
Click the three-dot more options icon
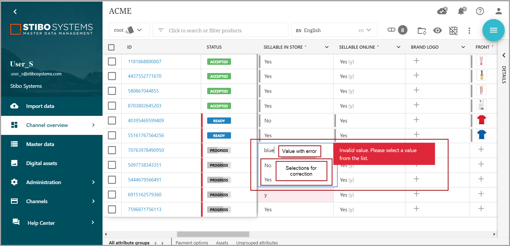[x=469, y=31]
